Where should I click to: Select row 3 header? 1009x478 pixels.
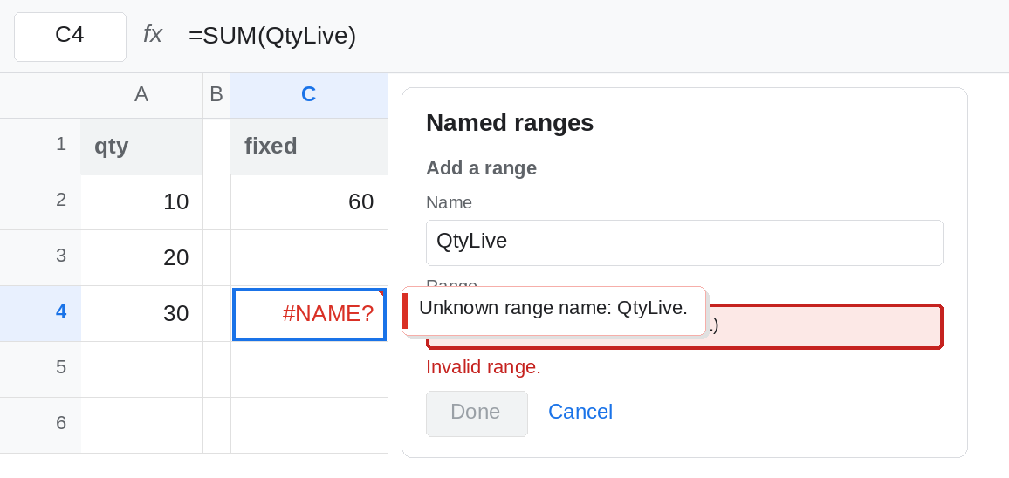tap(40, 257)
